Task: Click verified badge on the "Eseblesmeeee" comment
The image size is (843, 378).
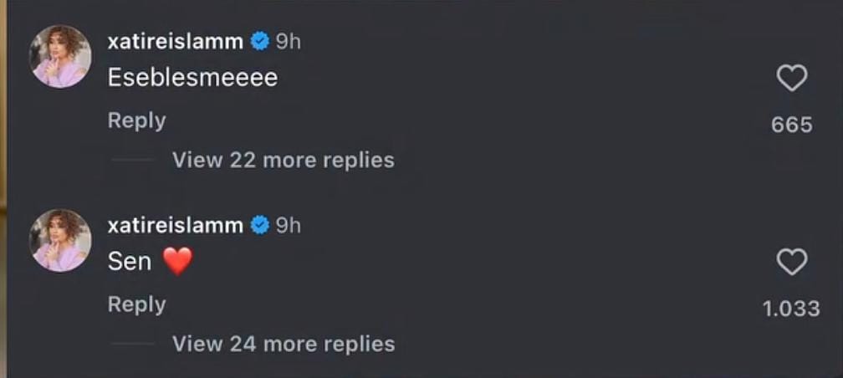Action: 260,41
